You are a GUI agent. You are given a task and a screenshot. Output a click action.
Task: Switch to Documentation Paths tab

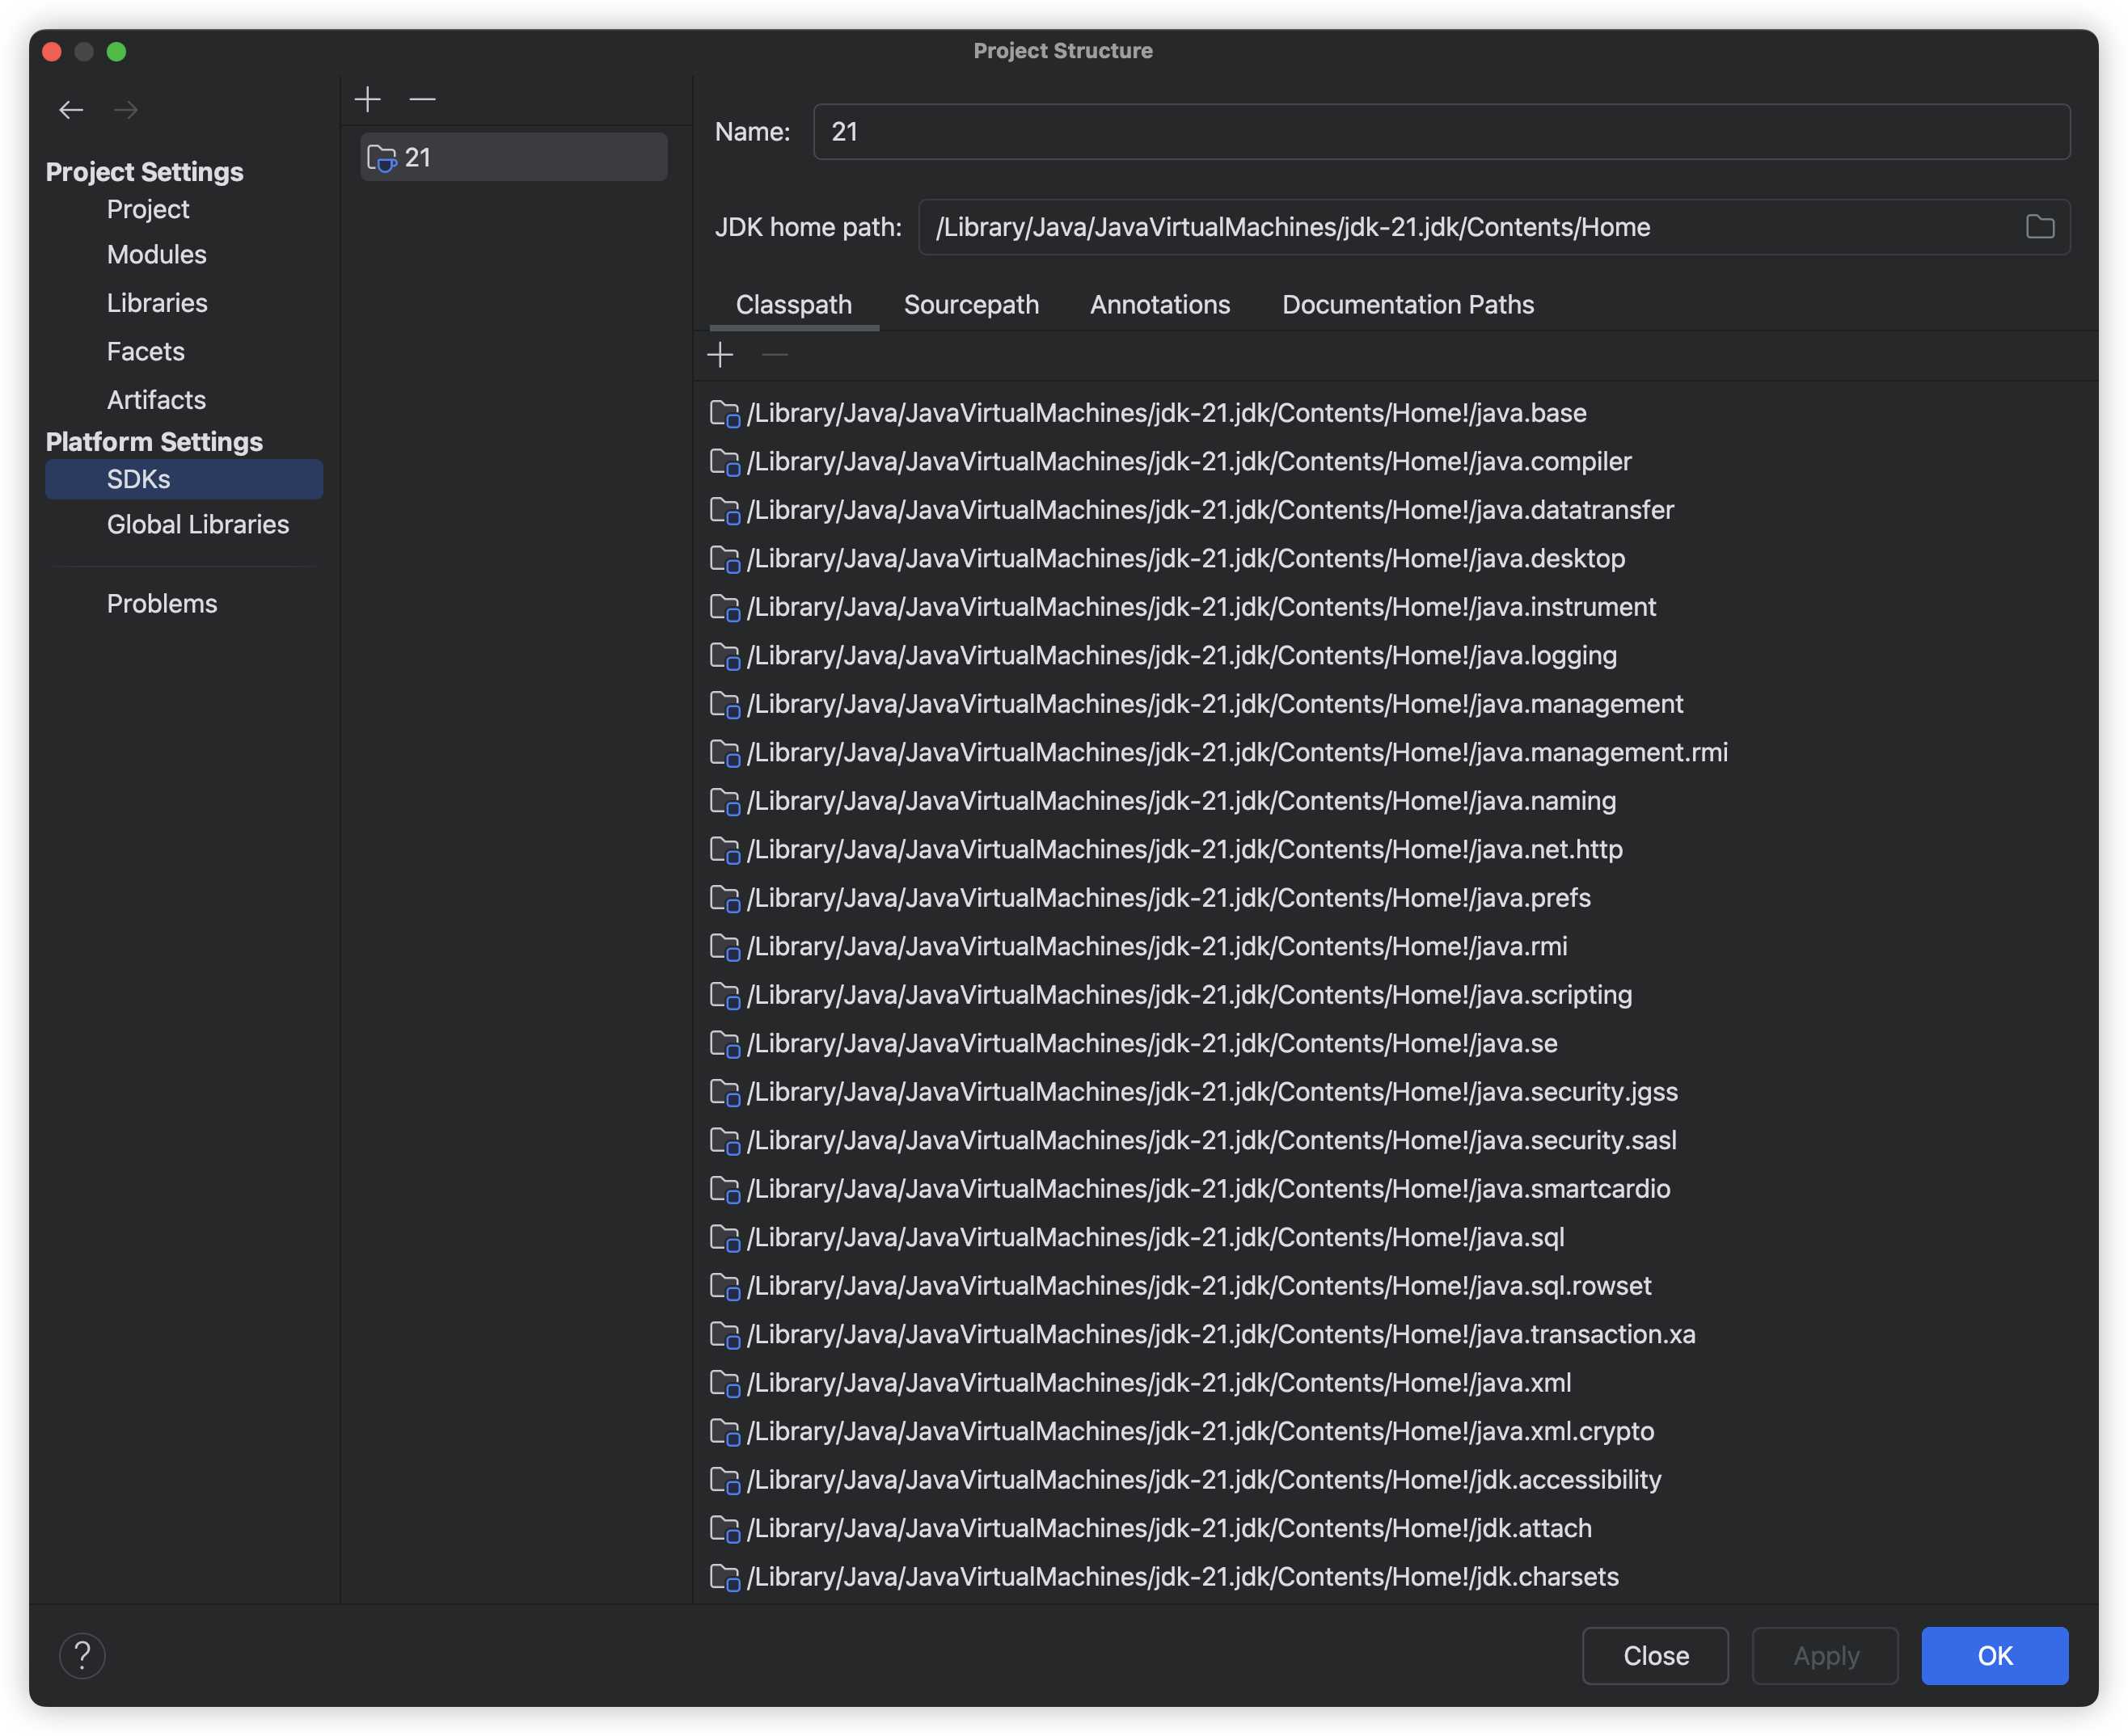pyautogui.click(x=1408, y=305)
